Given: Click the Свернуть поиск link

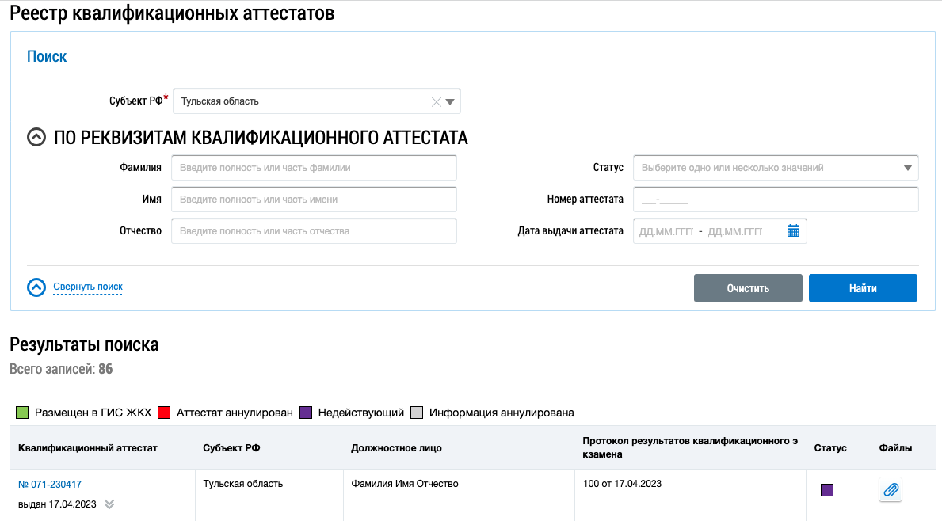Looking at the screenshot, I should 88,287.
